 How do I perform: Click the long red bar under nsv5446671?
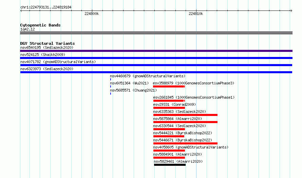(x=186, y=143)
